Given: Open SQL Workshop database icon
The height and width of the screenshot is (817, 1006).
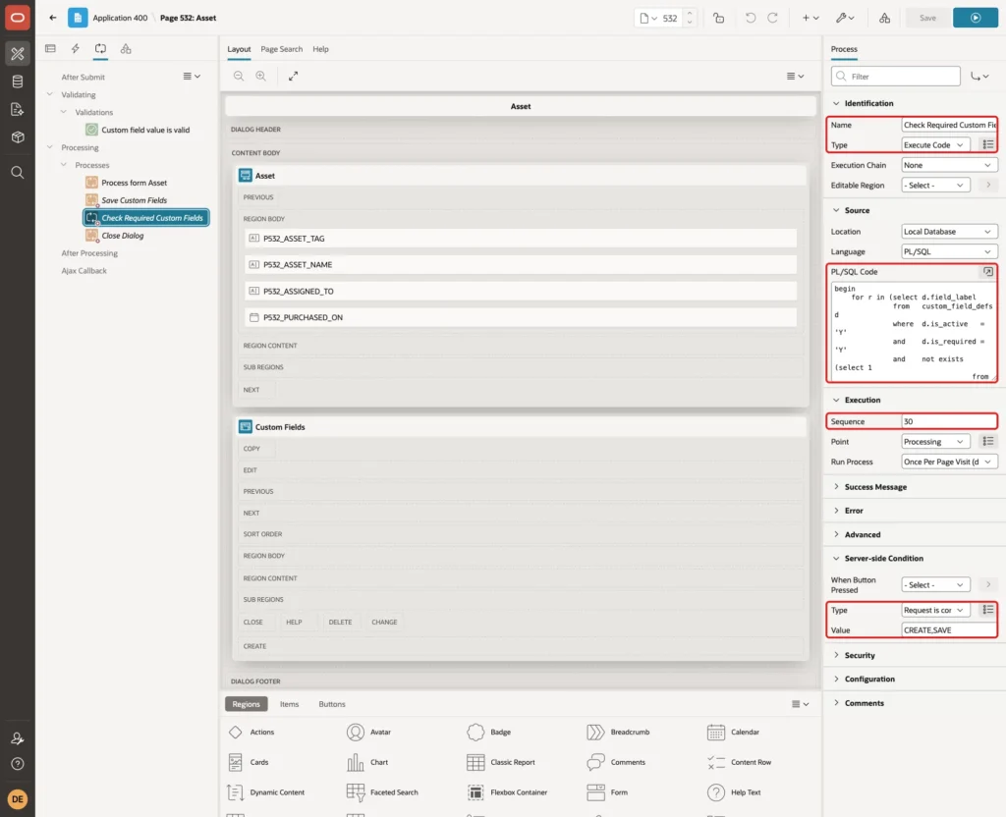Looking at the screenshot, I should pyautogui.click(x=18, y=82).
